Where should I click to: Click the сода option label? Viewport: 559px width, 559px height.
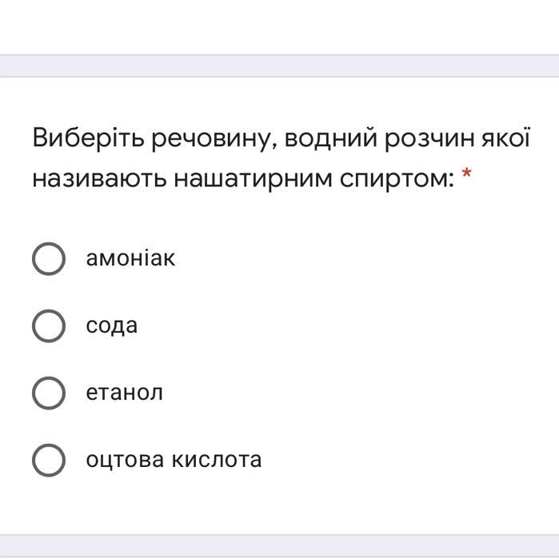click(112, 325)
